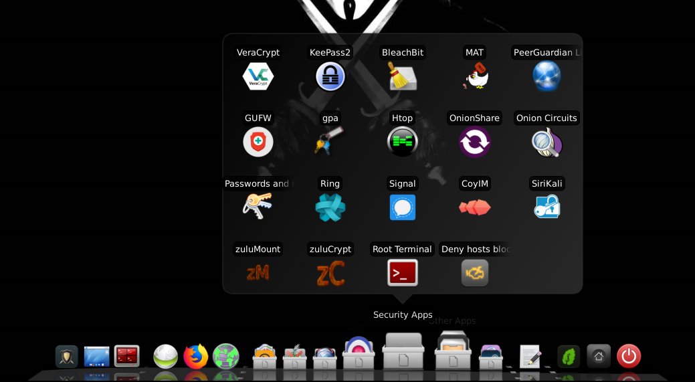Open Onion Circuits magnifier icon
Screen dimensions: 695x382
click(x=547, y=142)
